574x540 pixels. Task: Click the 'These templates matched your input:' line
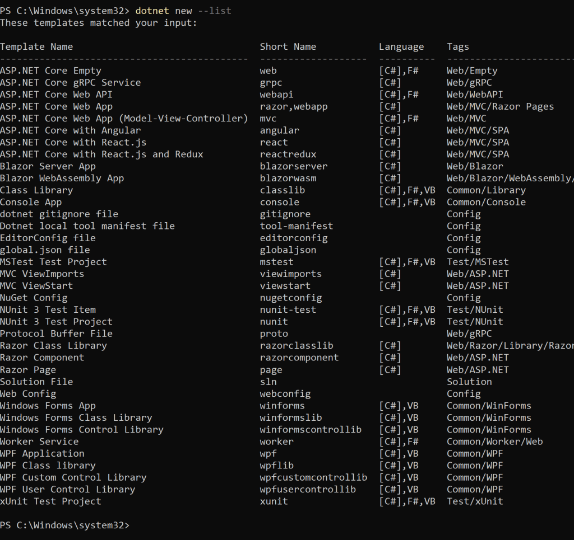[99, 23]
